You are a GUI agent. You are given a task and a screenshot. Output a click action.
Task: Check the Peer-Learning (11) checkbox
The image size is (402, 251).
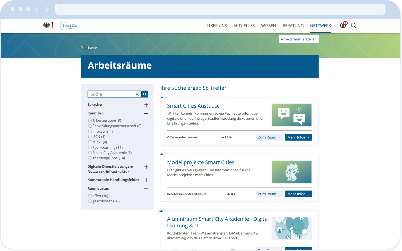point(90,148)
